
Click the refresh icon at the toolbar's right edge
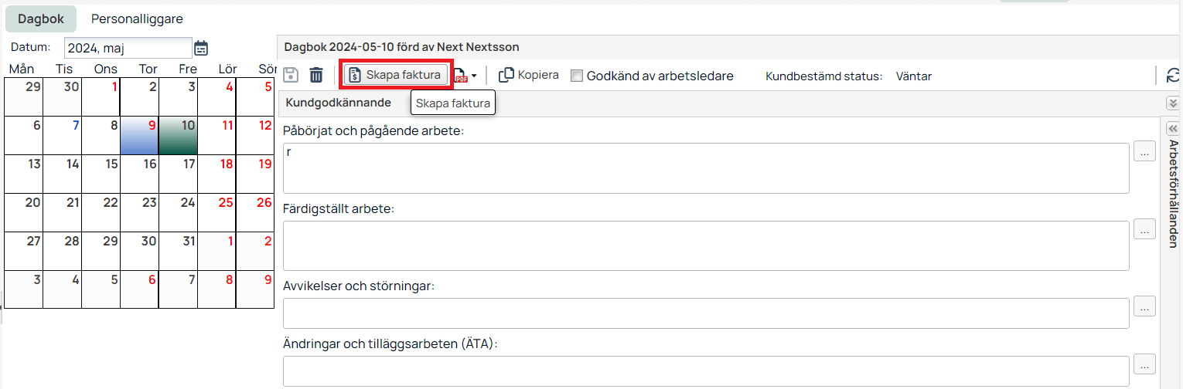click(x=1173, y=75)
